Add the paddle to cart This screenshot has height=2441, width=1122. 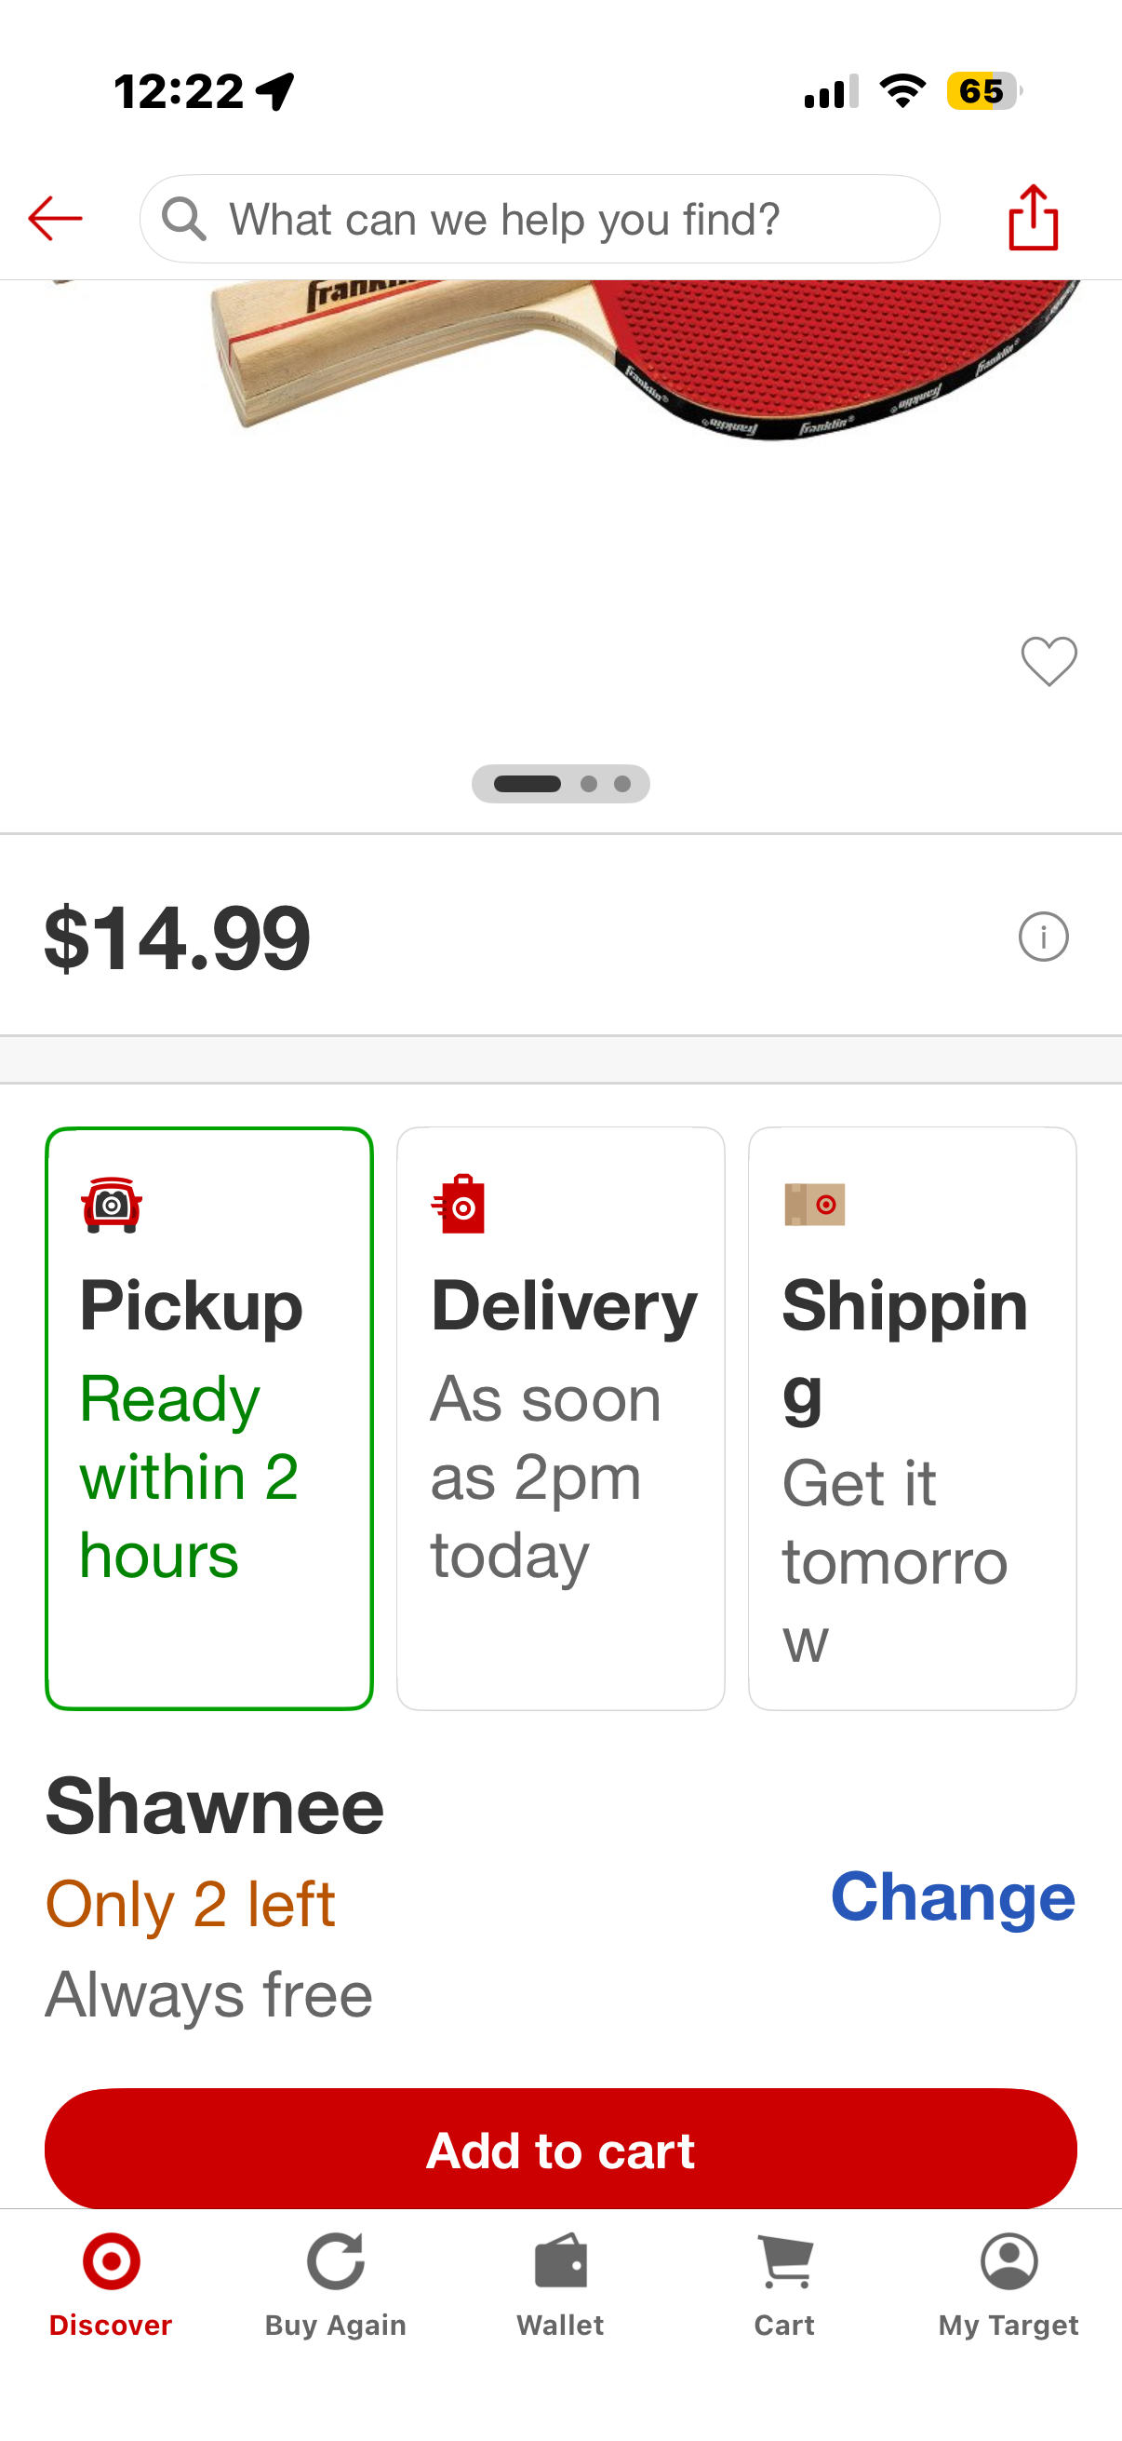[560, 2148]
